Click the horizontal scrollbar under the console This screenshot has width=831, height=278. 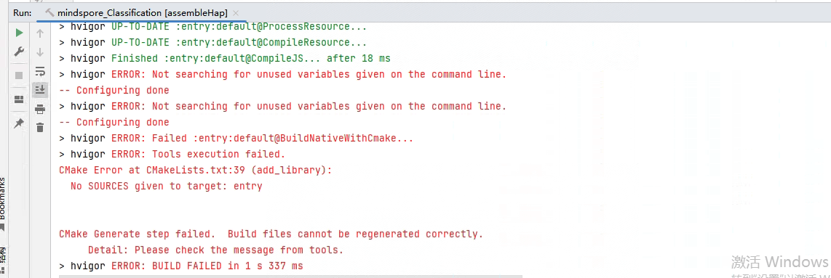(x=290, y=276)
